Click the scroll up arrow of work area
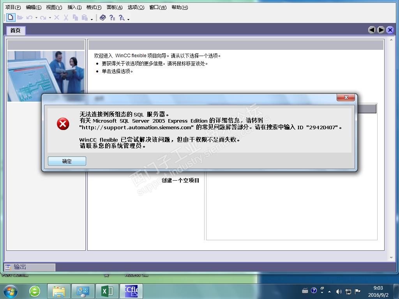399x299 pixels. pyautogui.click(x=391, y=40)
